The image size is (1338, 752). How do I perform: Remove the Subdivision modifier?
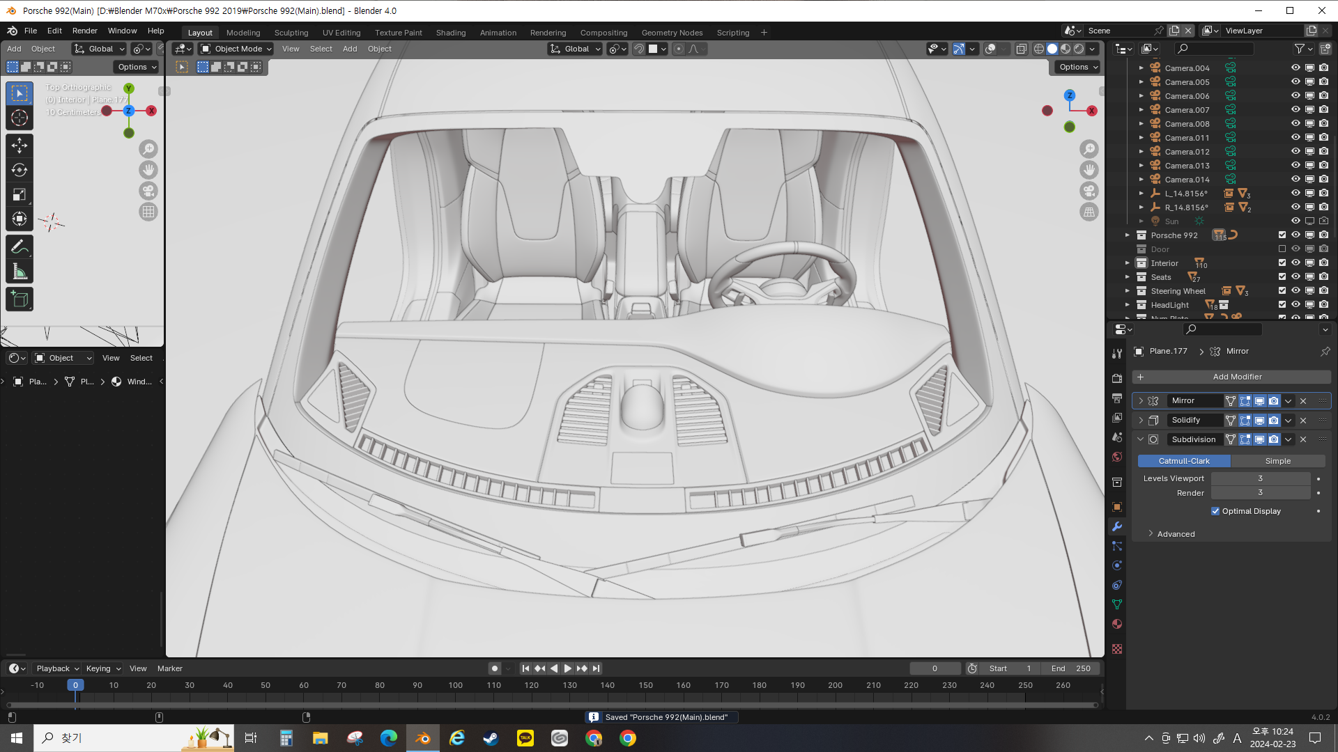1303,439
